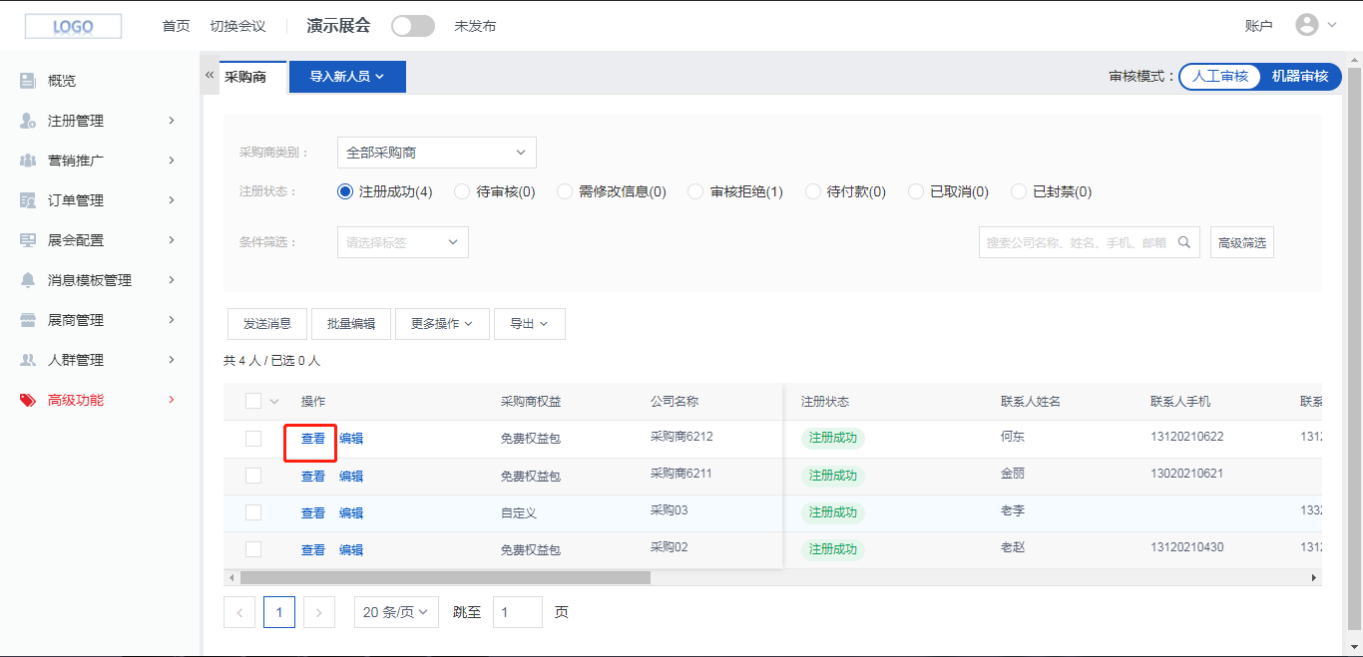Screen dimensions: 1363x657
Task: Open the account avatar icon
Action: click(x=1307, y=25)
